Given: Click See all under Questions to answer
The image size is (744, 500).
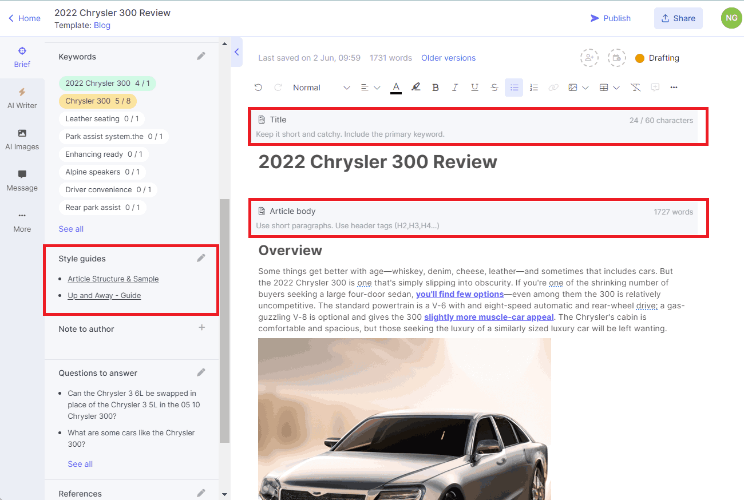Looking at the screenshot, I should coord(80,464).
